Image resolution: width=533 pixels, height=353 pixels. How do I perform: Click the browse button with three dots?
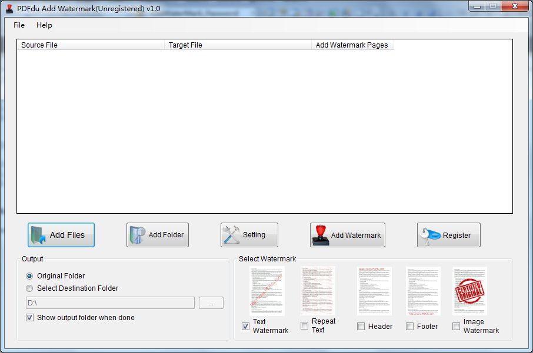[211, 302]
